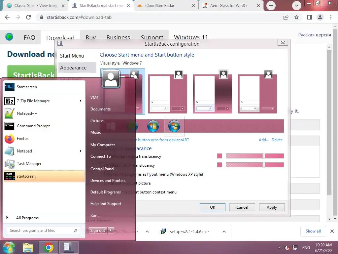Select fourth start menu style thumbnail
Image resolution: width=338 pixels, height=254 pixels.
tap(257, 92)
